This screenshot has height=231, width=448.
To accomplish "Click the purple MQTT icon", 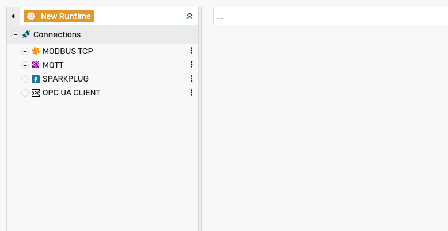I will pos(36,65).
